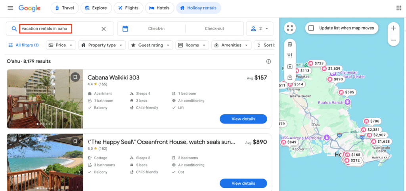Open the hamburger main menu
The height and width of the screenshot is (191, 406).
10,8
